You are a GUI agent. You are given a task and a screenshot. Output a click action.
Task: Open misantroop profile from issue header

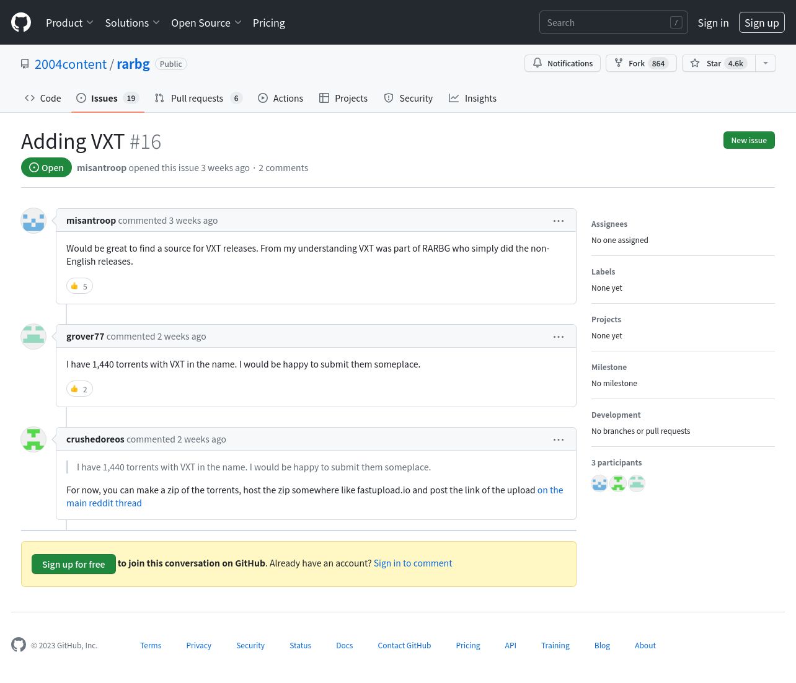coord(102,168)
